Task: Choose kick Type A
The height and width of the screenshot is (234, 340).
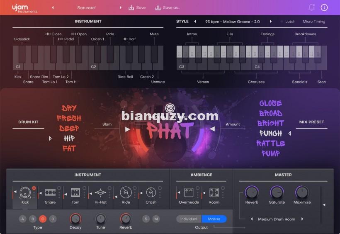Action: (22, 219)
